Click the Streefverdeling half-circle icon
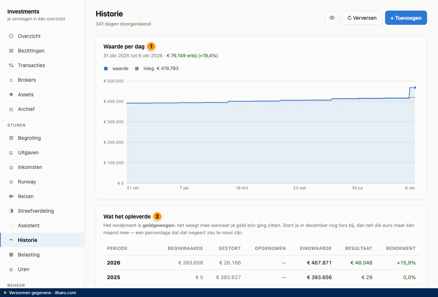 tap(11, 211)
